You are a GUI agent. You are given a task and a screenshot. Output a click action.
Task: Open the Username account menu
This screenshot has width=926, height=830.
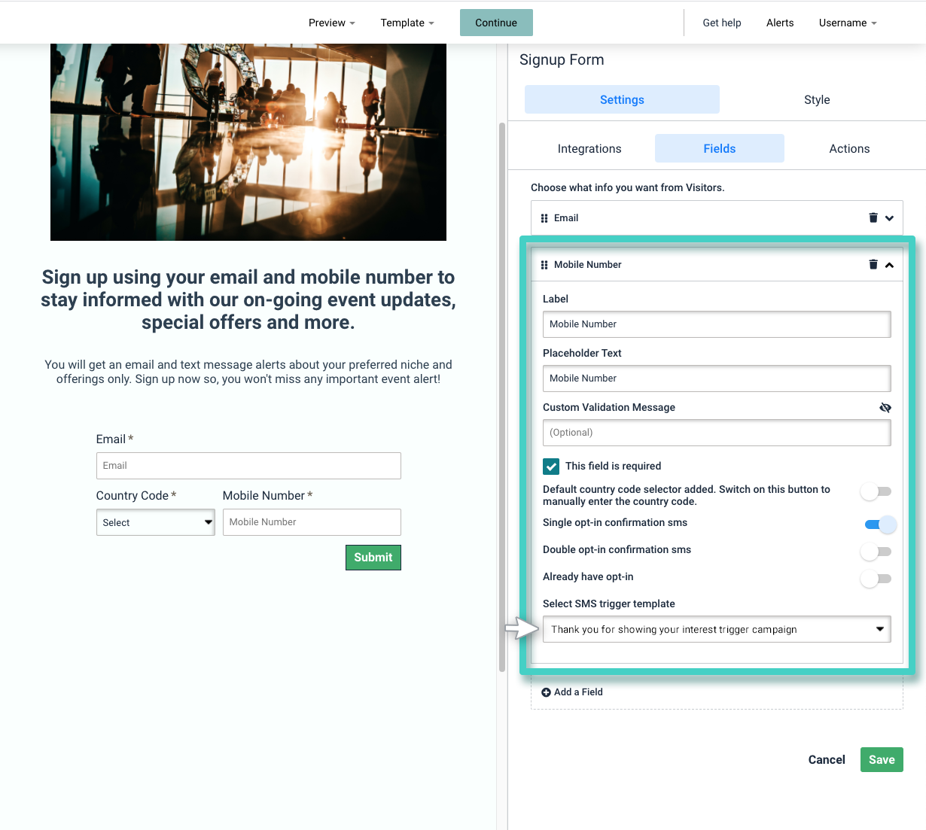pyautogui.click(x=848, y=23)
